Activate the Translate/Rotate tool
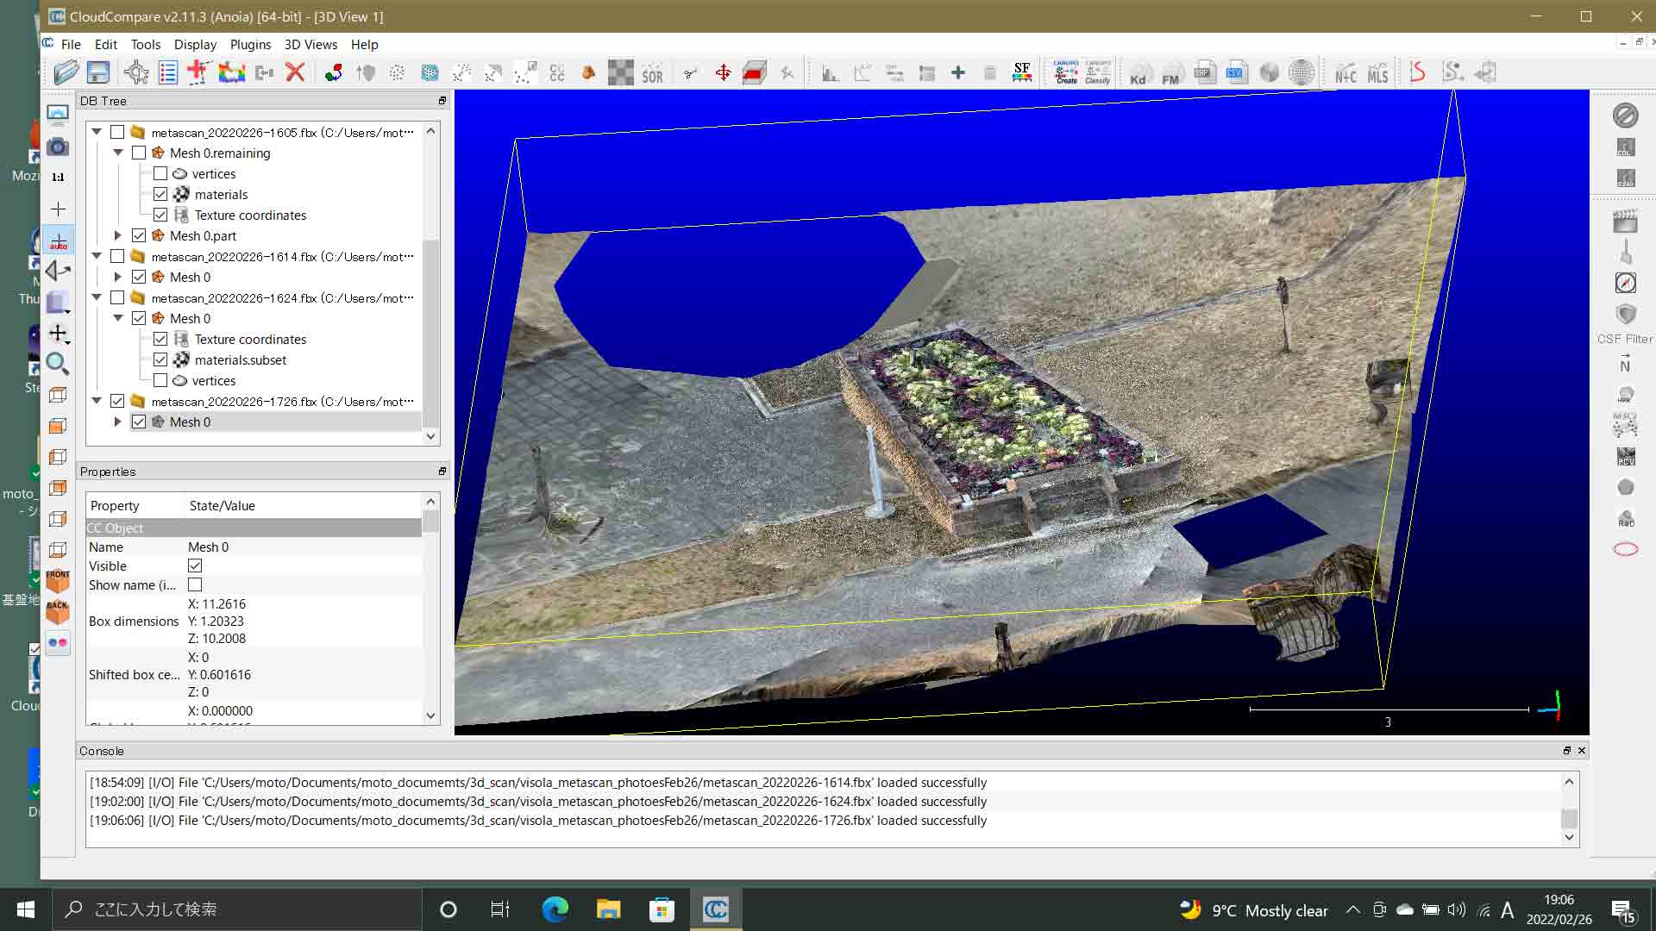Image resolution: width=1656 pixels, height=931 pixels. (723, 72)
